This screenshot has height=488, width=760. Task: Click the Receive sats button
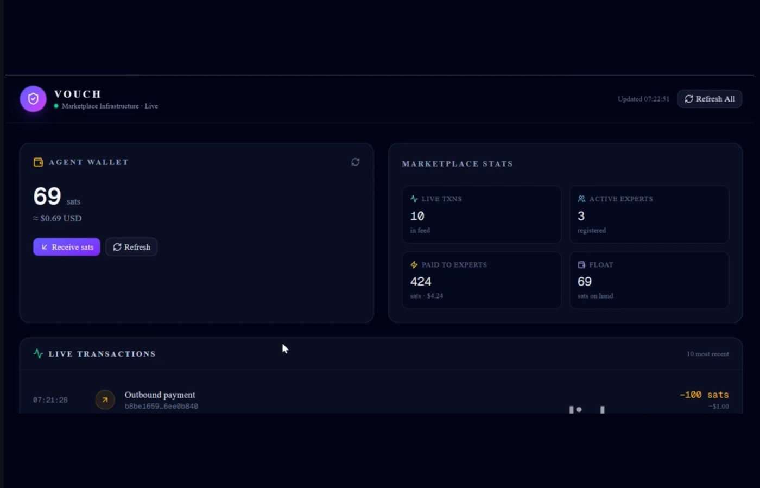point(67,247)
